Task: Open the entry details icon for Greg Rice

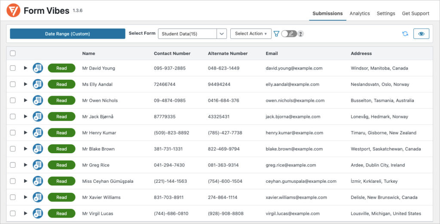Action: pyautogui.click(x=38, y=165)
